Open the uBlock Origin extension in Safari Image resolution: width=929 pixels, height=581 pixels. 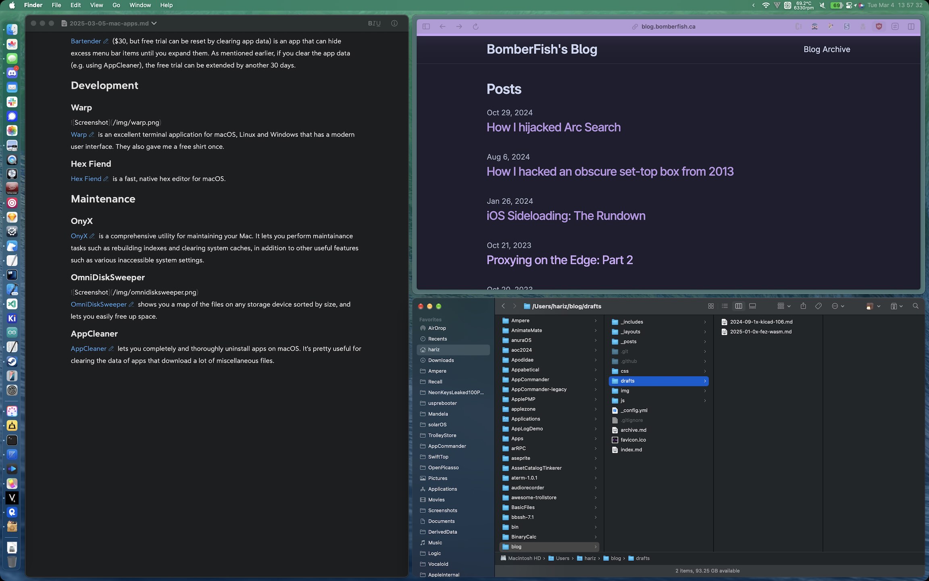879,26
